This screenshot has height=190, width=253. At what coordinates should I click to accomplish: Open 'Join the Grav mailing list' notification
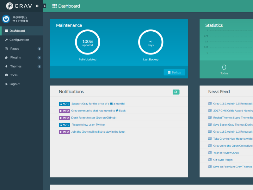pyautogui.click(x=98, y=132)
